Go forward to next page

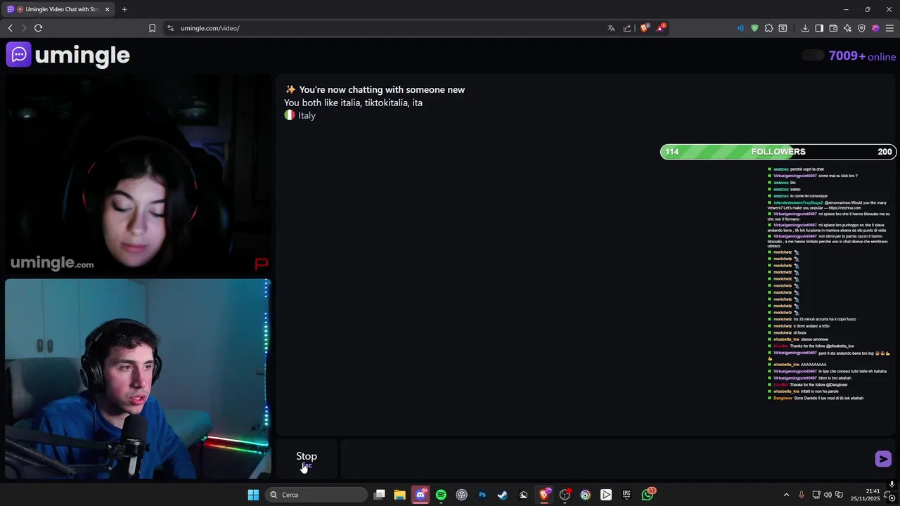(x=24, y=28)
